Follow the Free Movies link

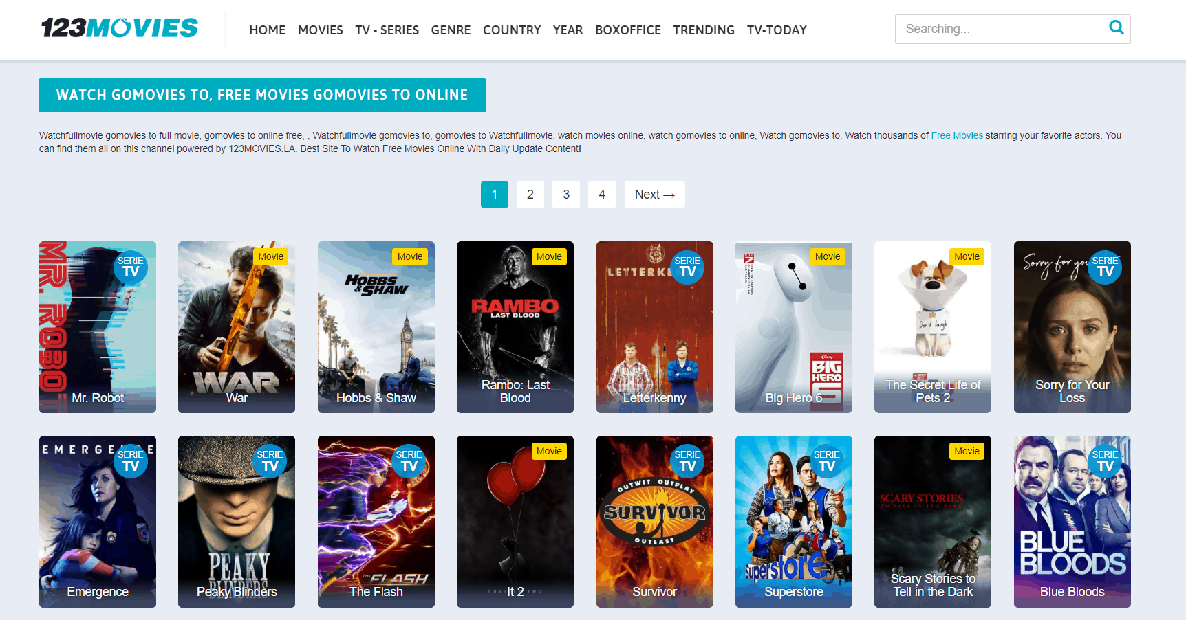957,135
